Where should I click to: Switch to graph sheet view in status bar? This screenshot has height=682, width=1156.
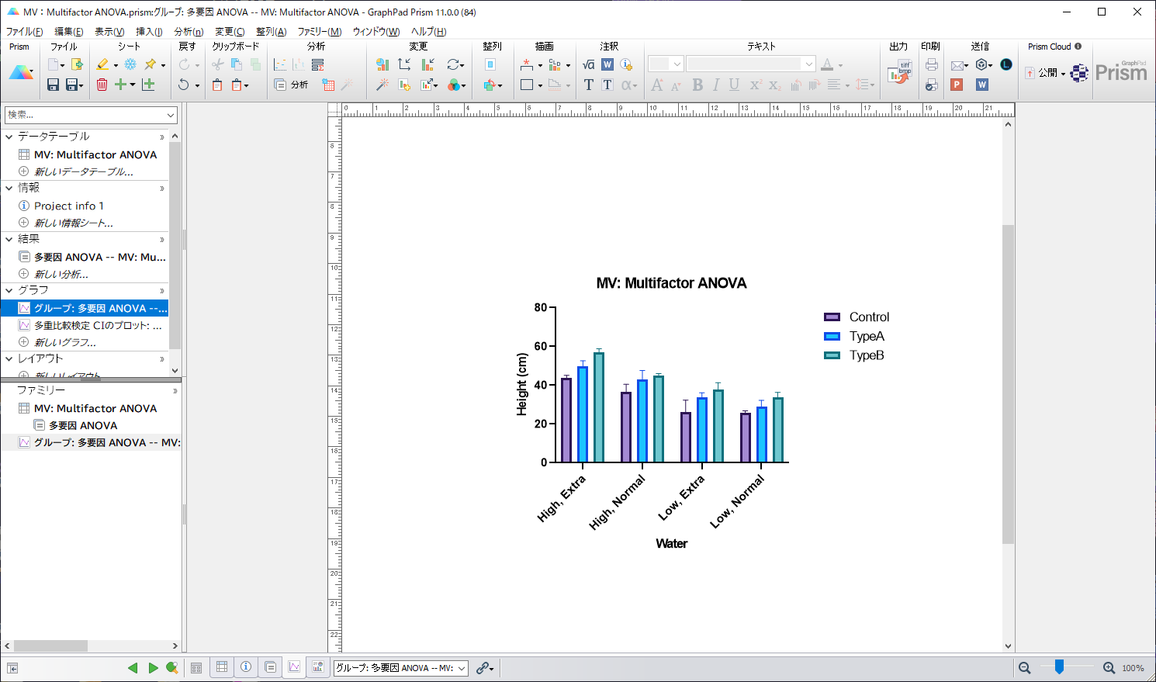[294, 667]
